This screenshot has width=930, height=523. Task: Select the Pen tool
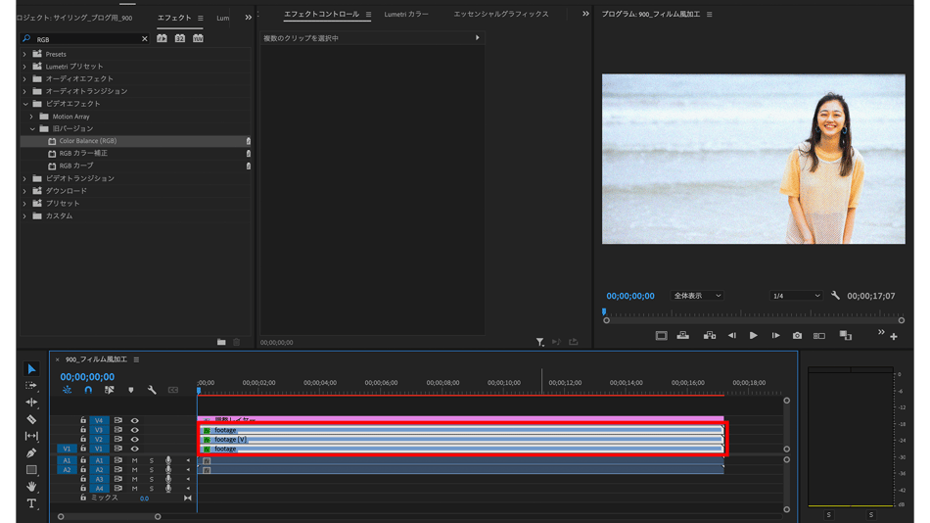point(31,452)
